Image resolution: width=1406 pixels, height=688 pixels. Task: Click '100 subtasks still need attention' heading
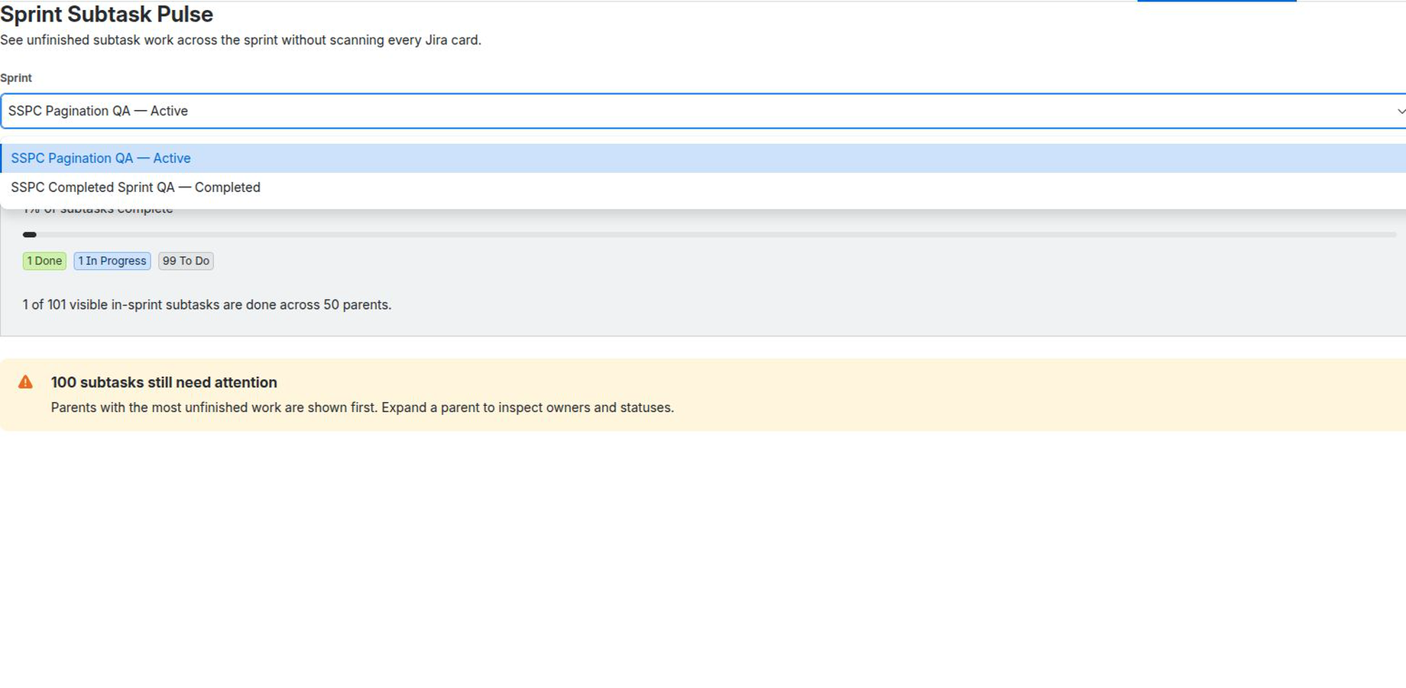click(x=164, y=382)
